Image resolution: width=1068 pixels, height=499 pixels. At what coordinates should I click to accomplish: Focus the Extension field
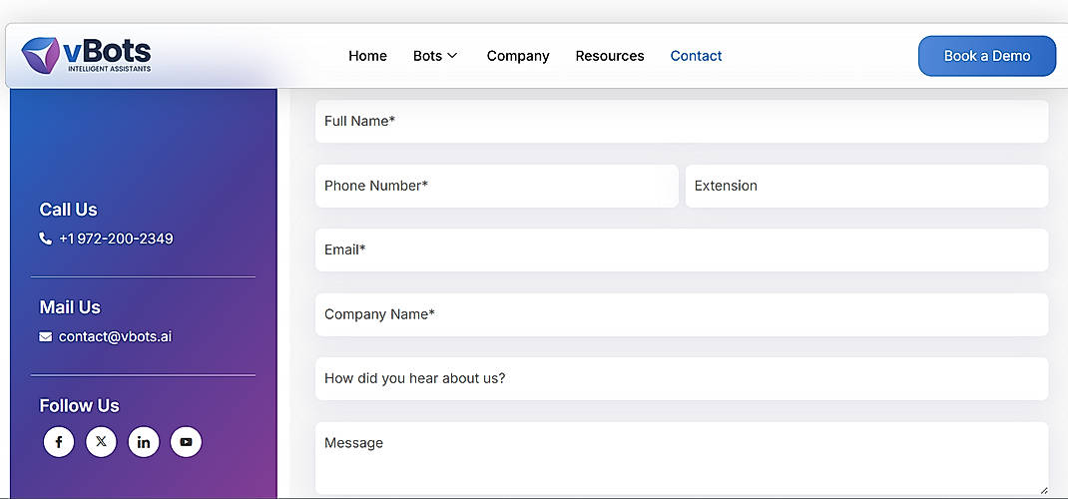[x=866, y=186]
